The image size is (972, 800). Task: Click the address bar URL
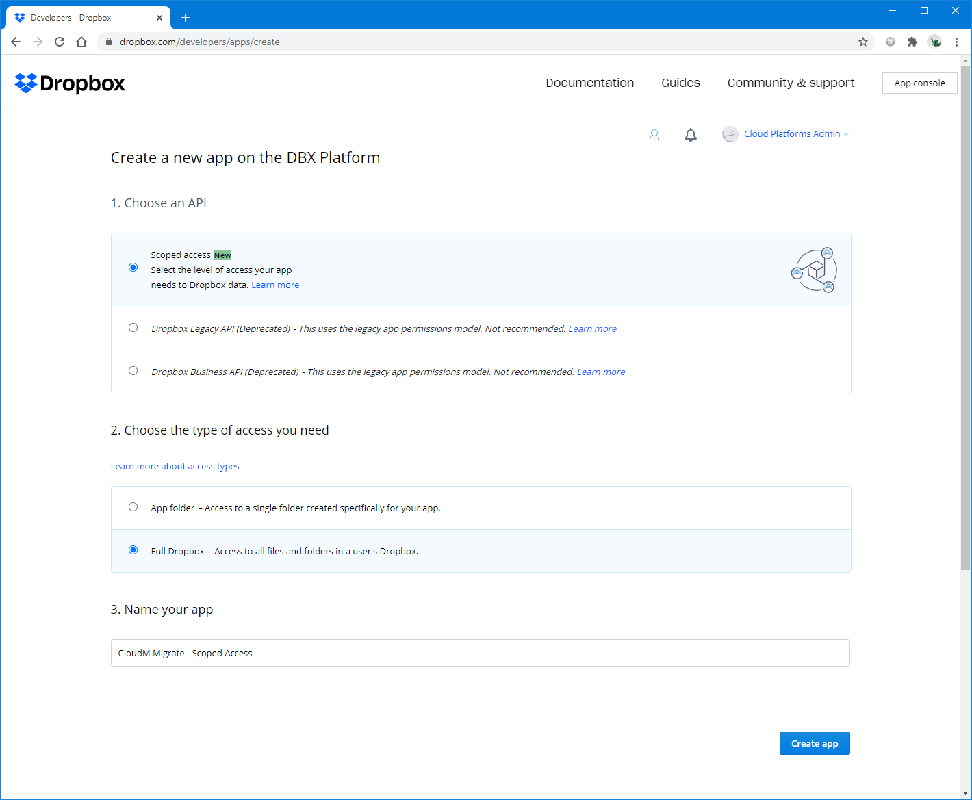click(x=200, y=42)
